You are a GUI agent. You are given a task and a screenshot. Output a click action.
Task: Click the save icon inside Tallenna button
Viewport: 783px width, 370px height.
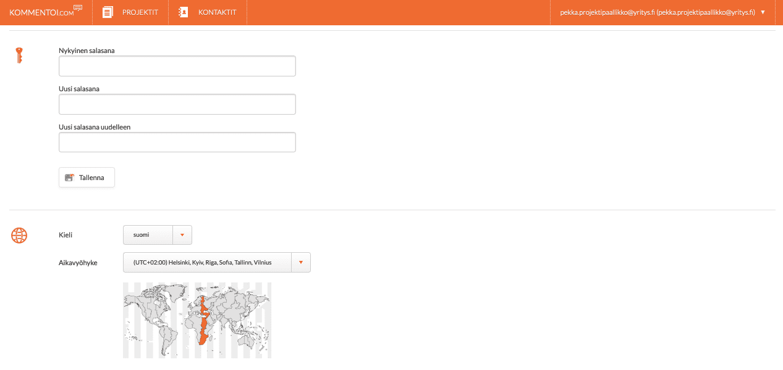click(70, 178)
